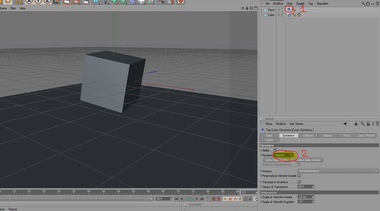Open the Innesco dropdown
The height and width of the screenshot is (211, 380).
point(338,171)
